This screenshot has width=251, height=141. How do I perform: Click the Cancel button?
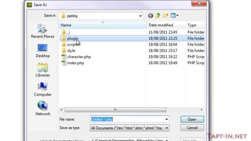[x=192, y=128]
